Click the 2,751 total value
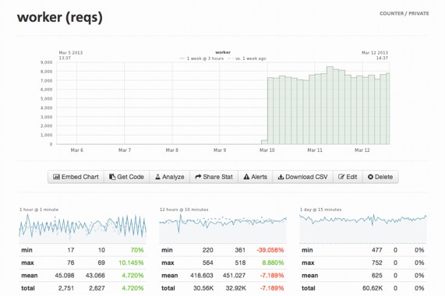 pos(66,288)
